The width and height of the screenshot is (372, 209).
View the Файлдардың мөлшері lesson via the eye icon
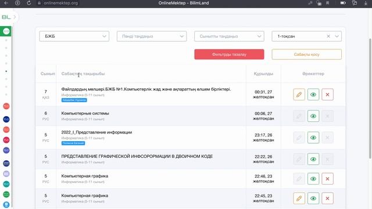coord(313,95)
